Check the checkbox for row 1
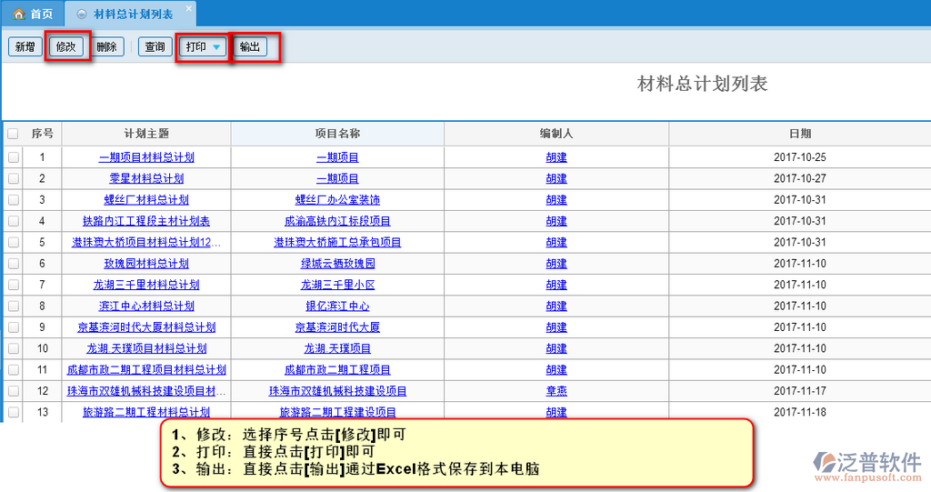 pyautogui.click(x=13, y=157)
